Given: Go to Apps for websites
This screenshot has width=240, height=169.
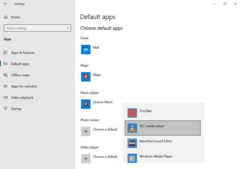Looking at the screenshot, I should (x=24, y=87).
